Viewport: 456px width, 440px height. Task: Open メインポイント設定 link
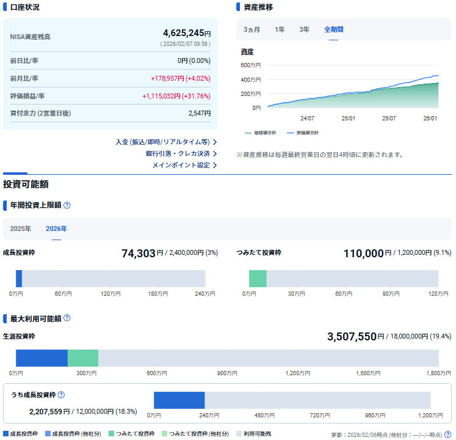tap(181, 165)
